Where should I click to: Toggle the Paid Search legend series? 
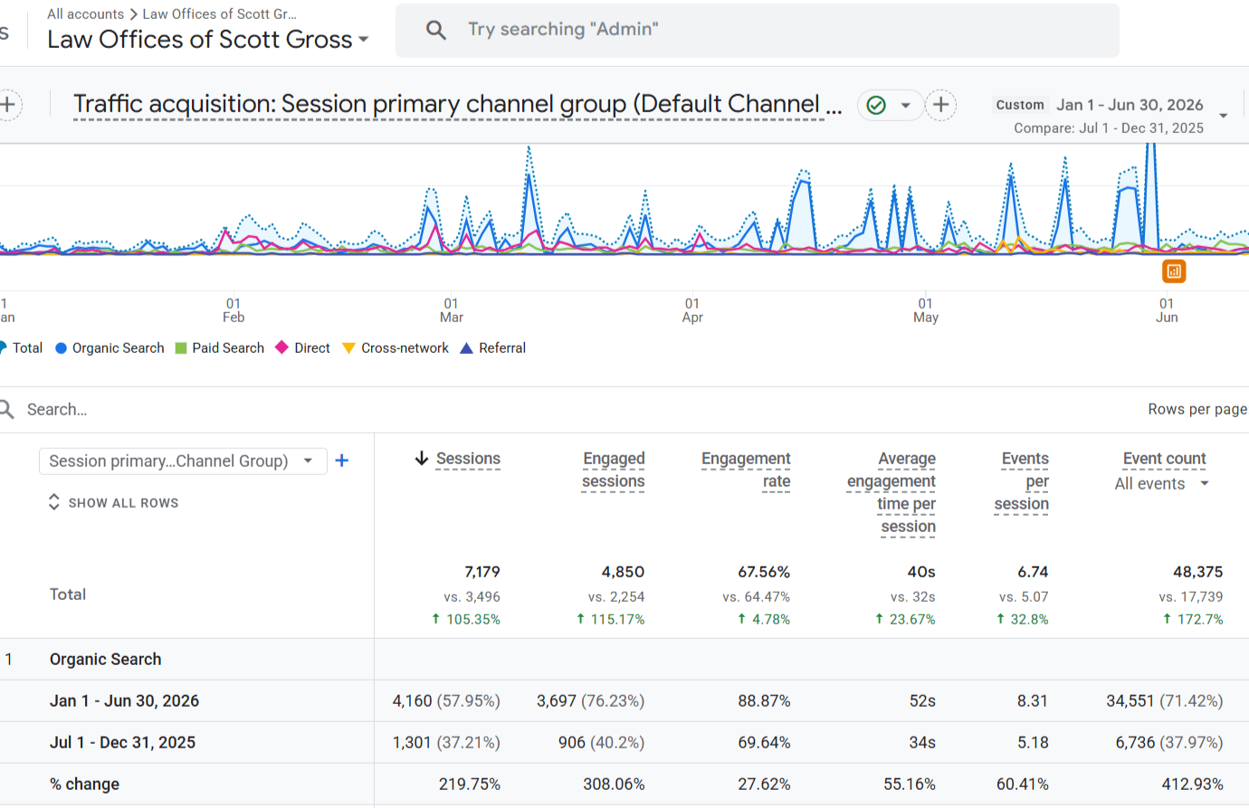point(219,348)
